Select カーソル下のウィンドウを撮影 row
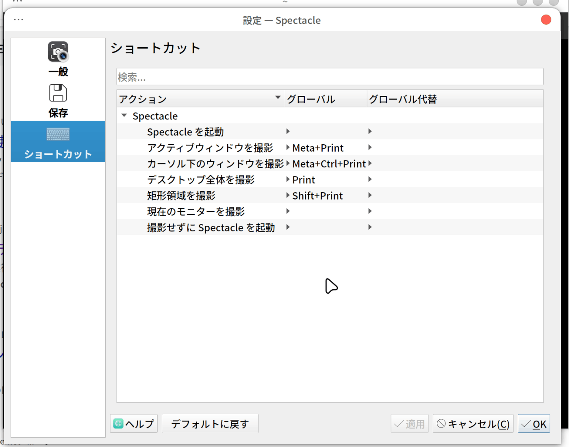Image resolution: width=569 pixels, height=447 pixels. click(330, 163)
